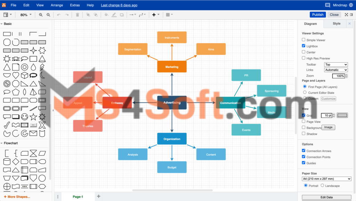Click the globe language icon
This screenshot has width=356, height=201.
pos(350,5)
